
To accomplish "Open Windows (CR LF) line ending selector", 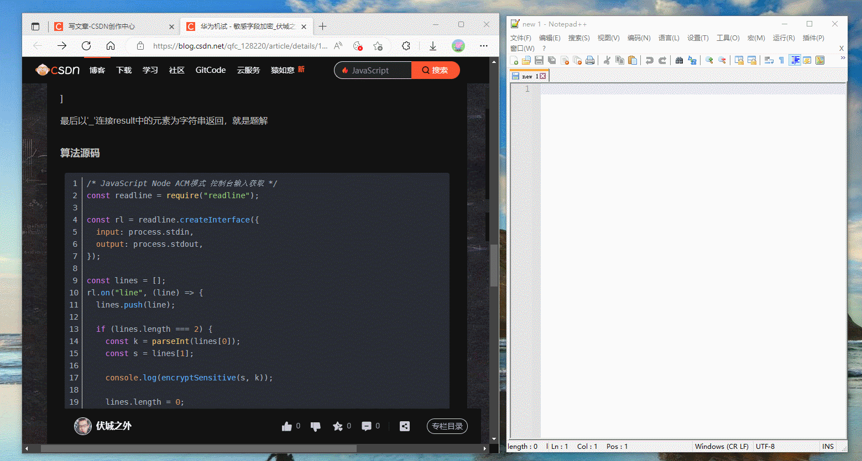I will pyautogui.click(x=722, y=446).
